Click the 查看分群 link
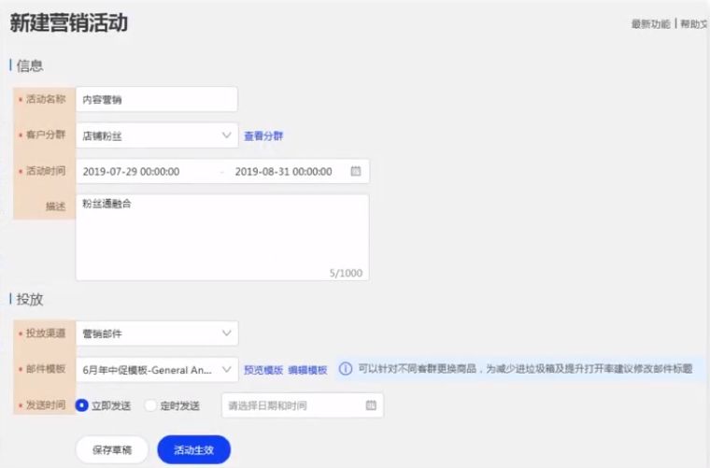 pos(263,135)
